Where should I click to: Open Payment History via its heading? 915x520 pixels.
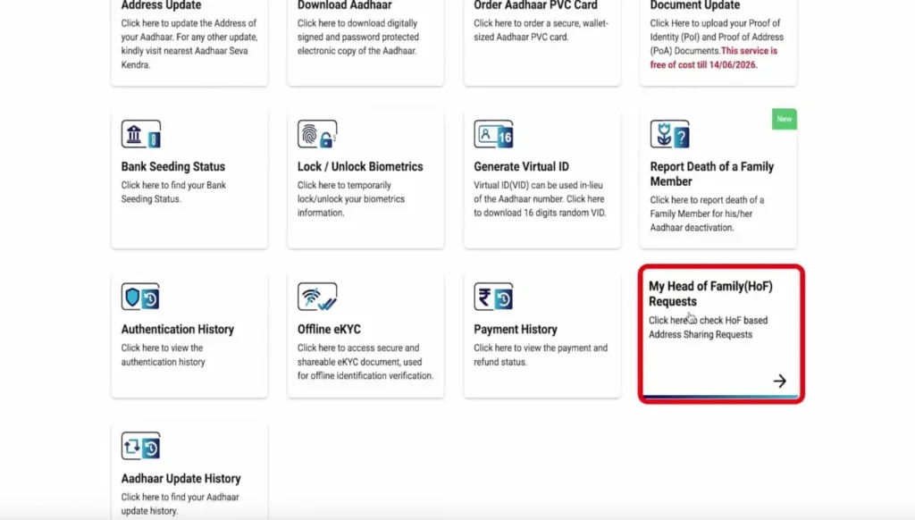pos(516,330)
